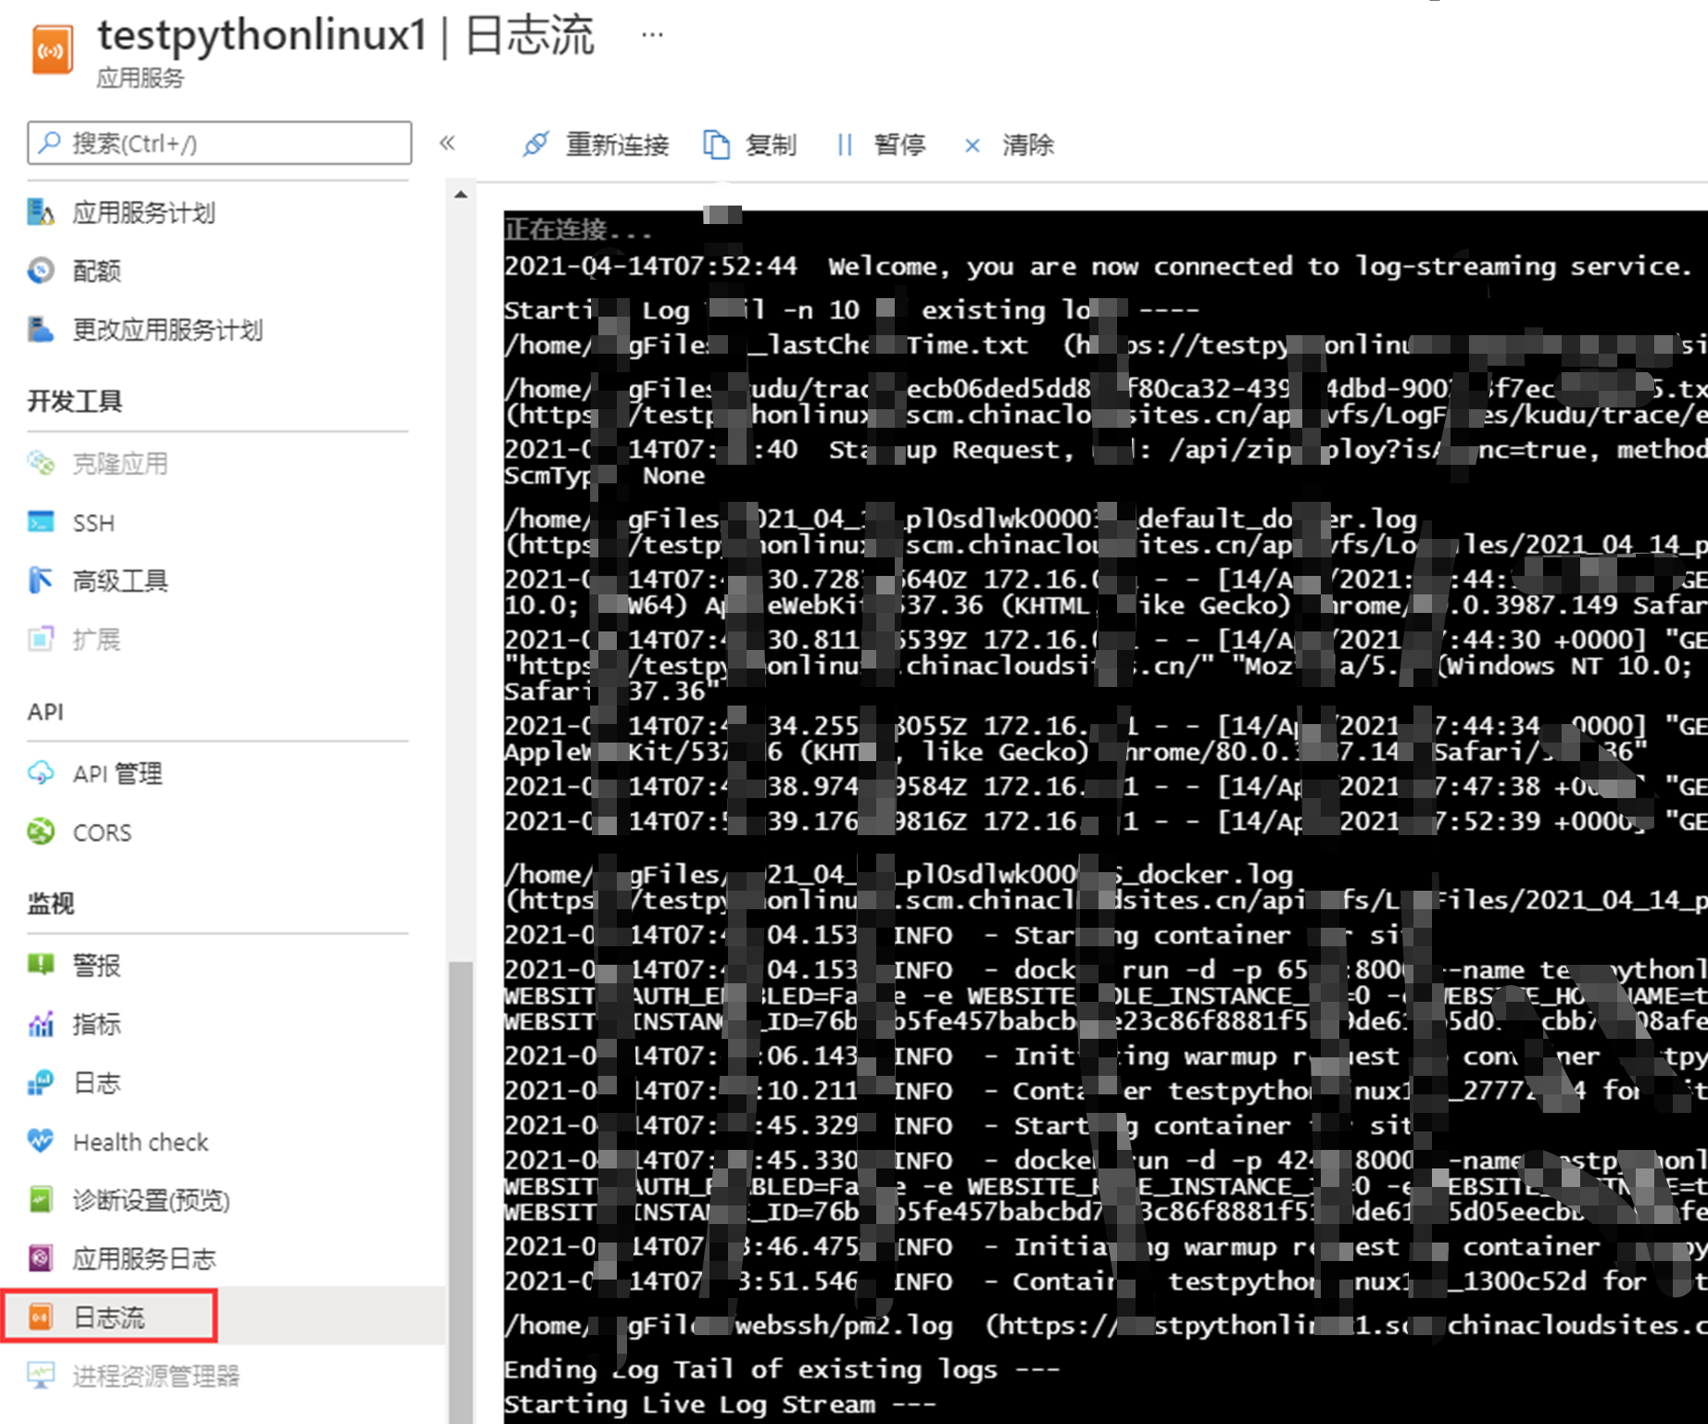The image size is (1708, 1424).
Task: Open 更改应用服务计划 menu item
Action: (167, 330)
